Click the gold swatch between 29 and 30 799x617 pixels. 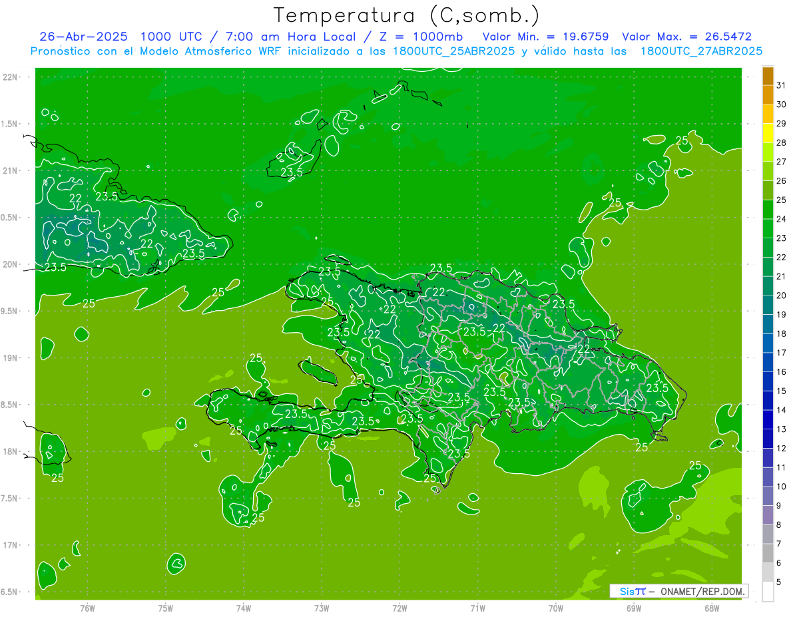pos(768,114)
